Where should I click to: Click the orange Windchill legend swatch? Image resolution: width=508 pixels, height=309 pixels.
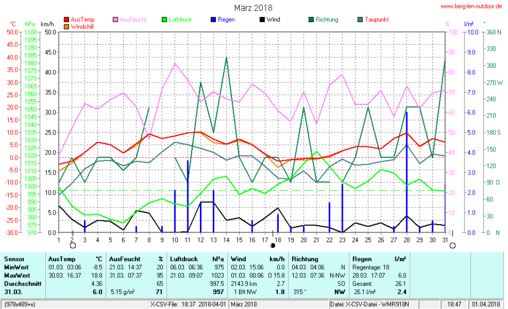tap(67, 26)
